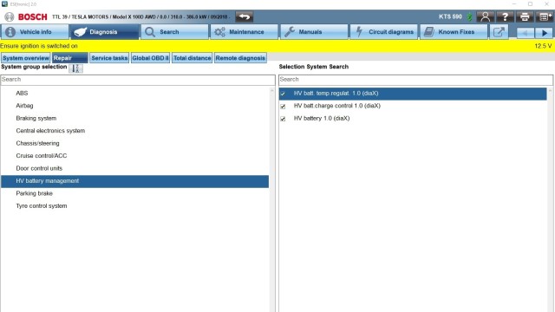Go forward with right arrow navigation button

[x=544, y=33]
